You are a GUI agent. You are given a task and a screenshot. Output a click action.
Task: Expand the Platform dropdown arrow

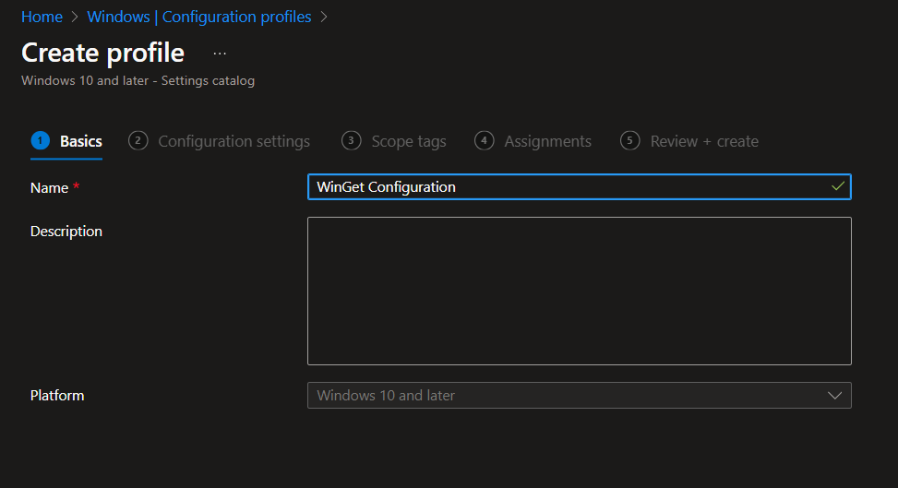coord(835,396)
